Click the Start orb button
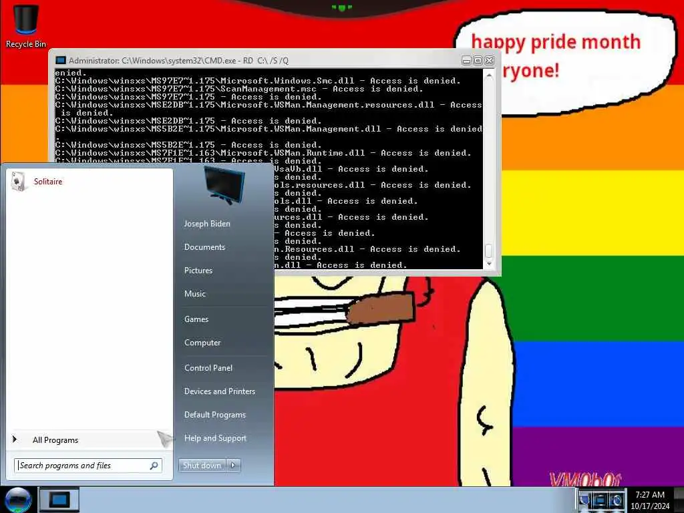This screenshot has height=513, width=684. pyautogui.click(x=18, y=500)
